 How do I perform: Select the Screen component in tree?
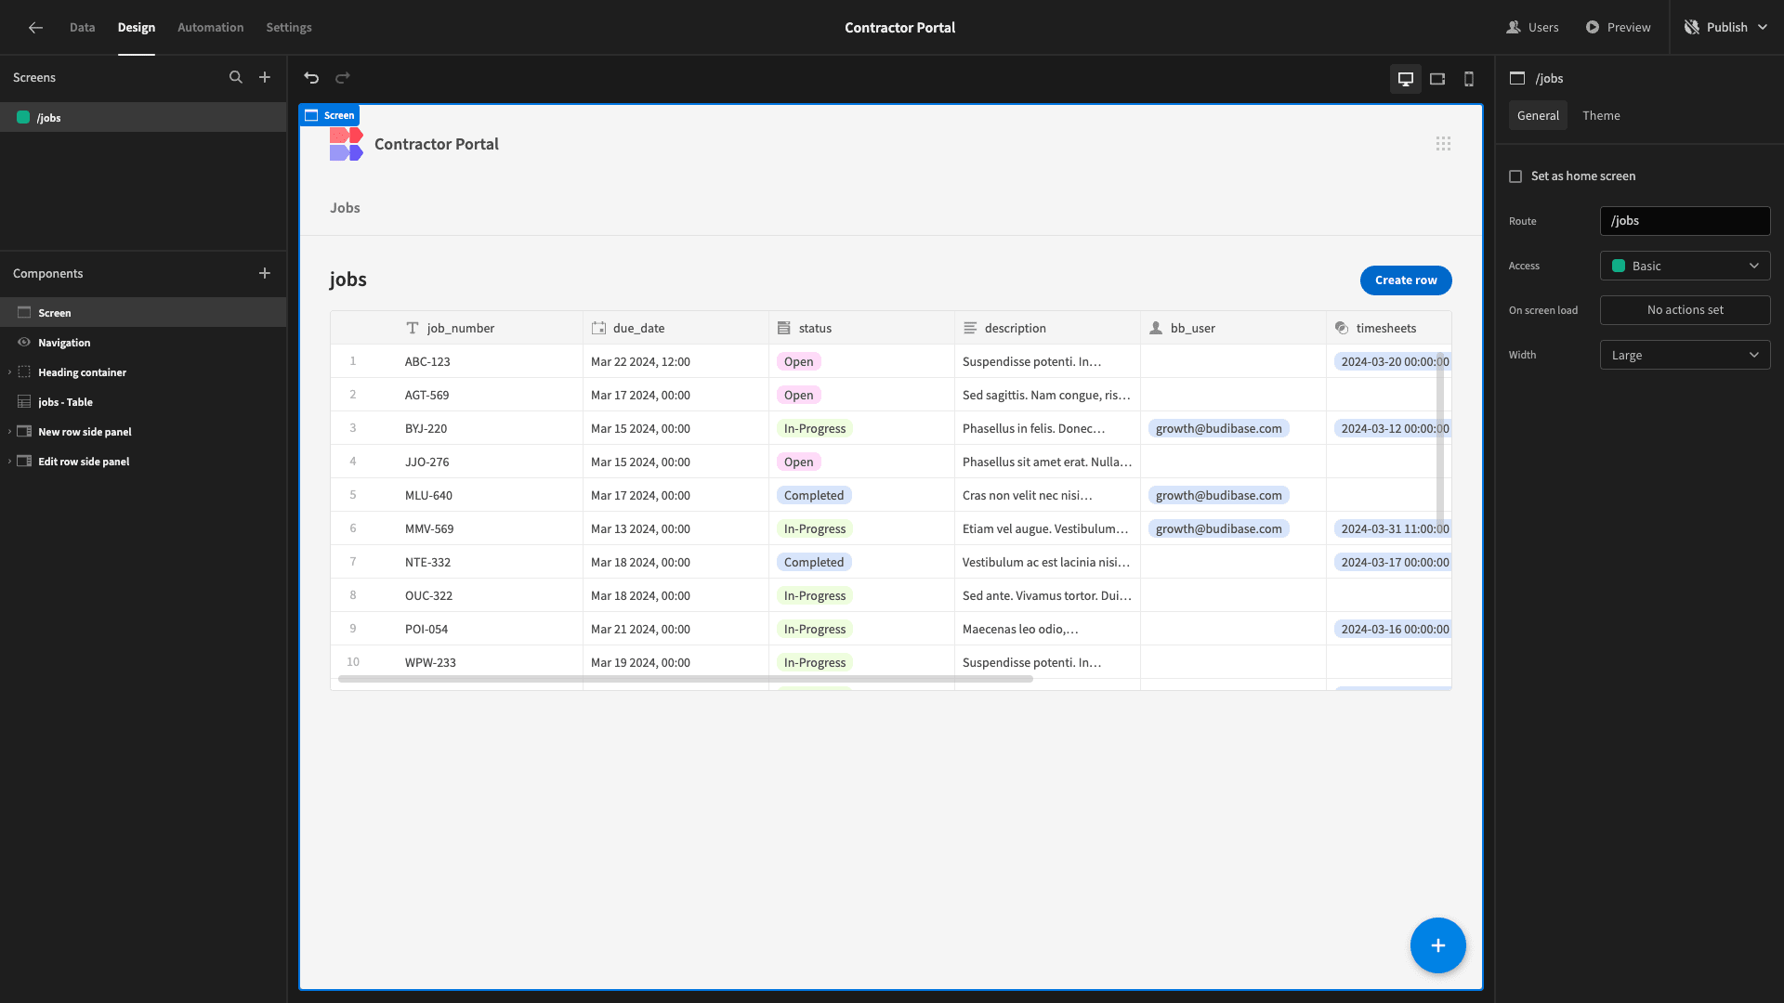click(143, 313)
